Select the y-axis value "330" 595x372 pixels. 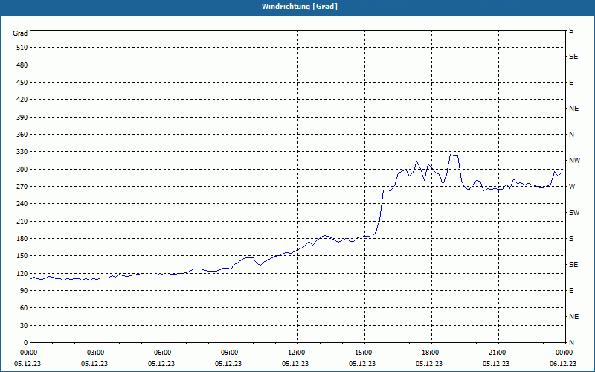22,152
